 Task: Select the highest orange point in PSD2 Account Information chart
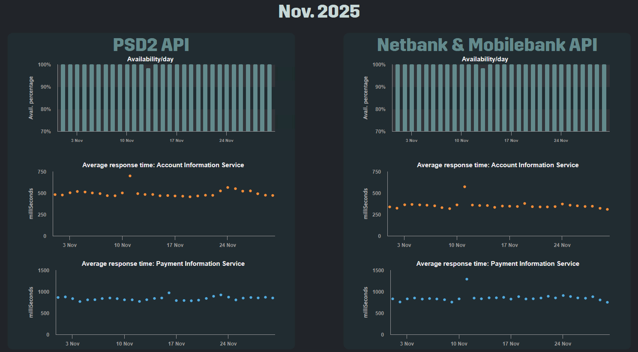point(130,176)
